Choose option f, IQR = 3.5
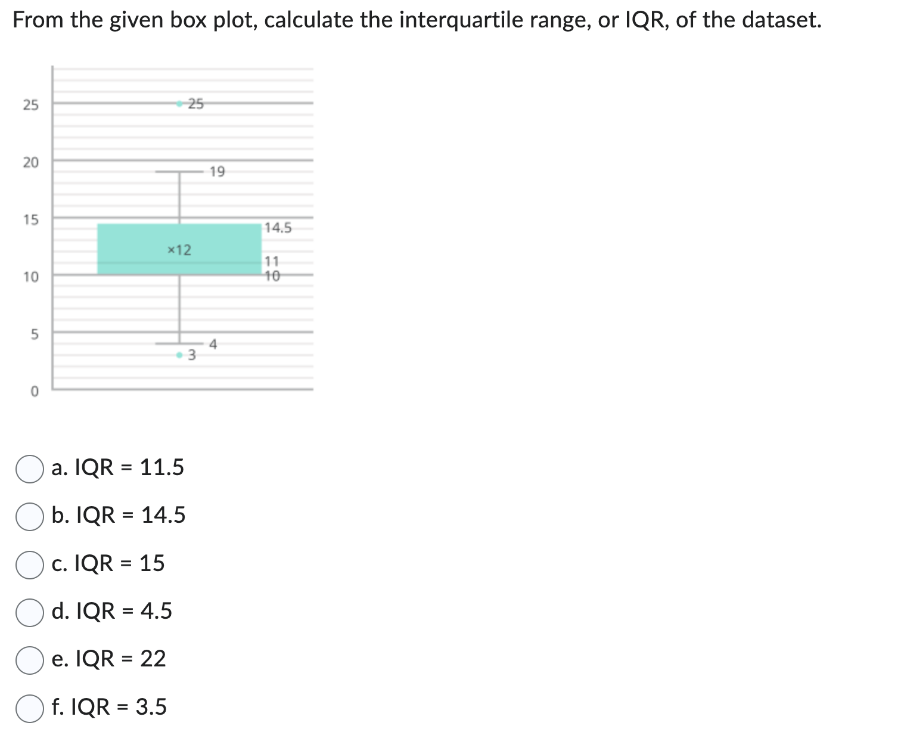Viewport: 901px width, 732px height. pos(29,706)
